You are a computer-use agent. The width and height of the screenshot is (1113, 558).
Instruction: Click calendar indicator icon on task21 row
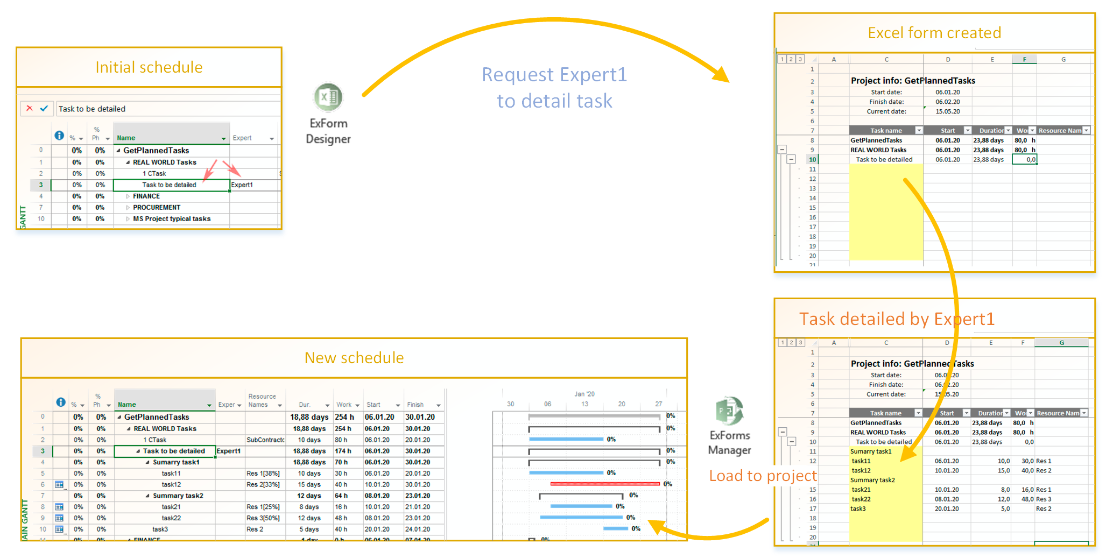[x=60, y=507]
